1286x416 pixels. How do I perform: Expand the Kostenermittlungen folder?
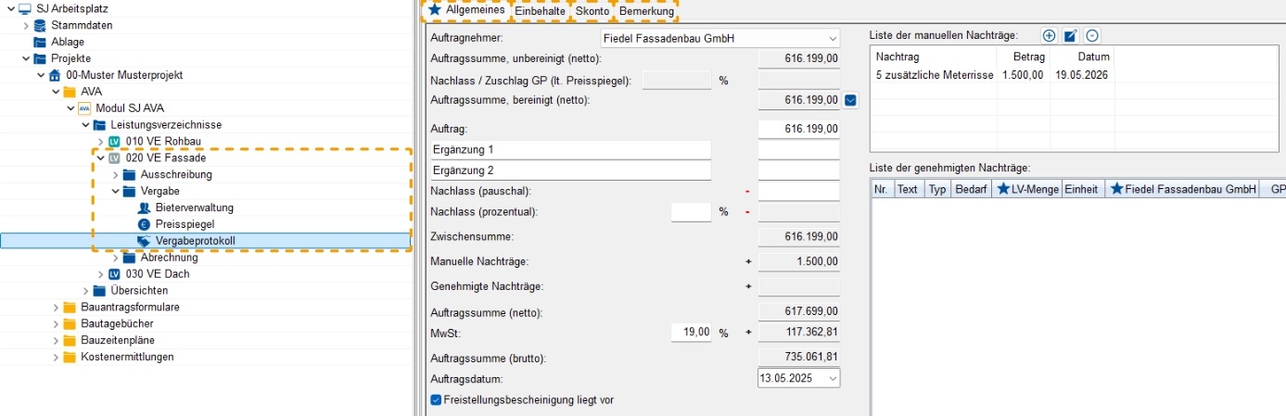56,358
